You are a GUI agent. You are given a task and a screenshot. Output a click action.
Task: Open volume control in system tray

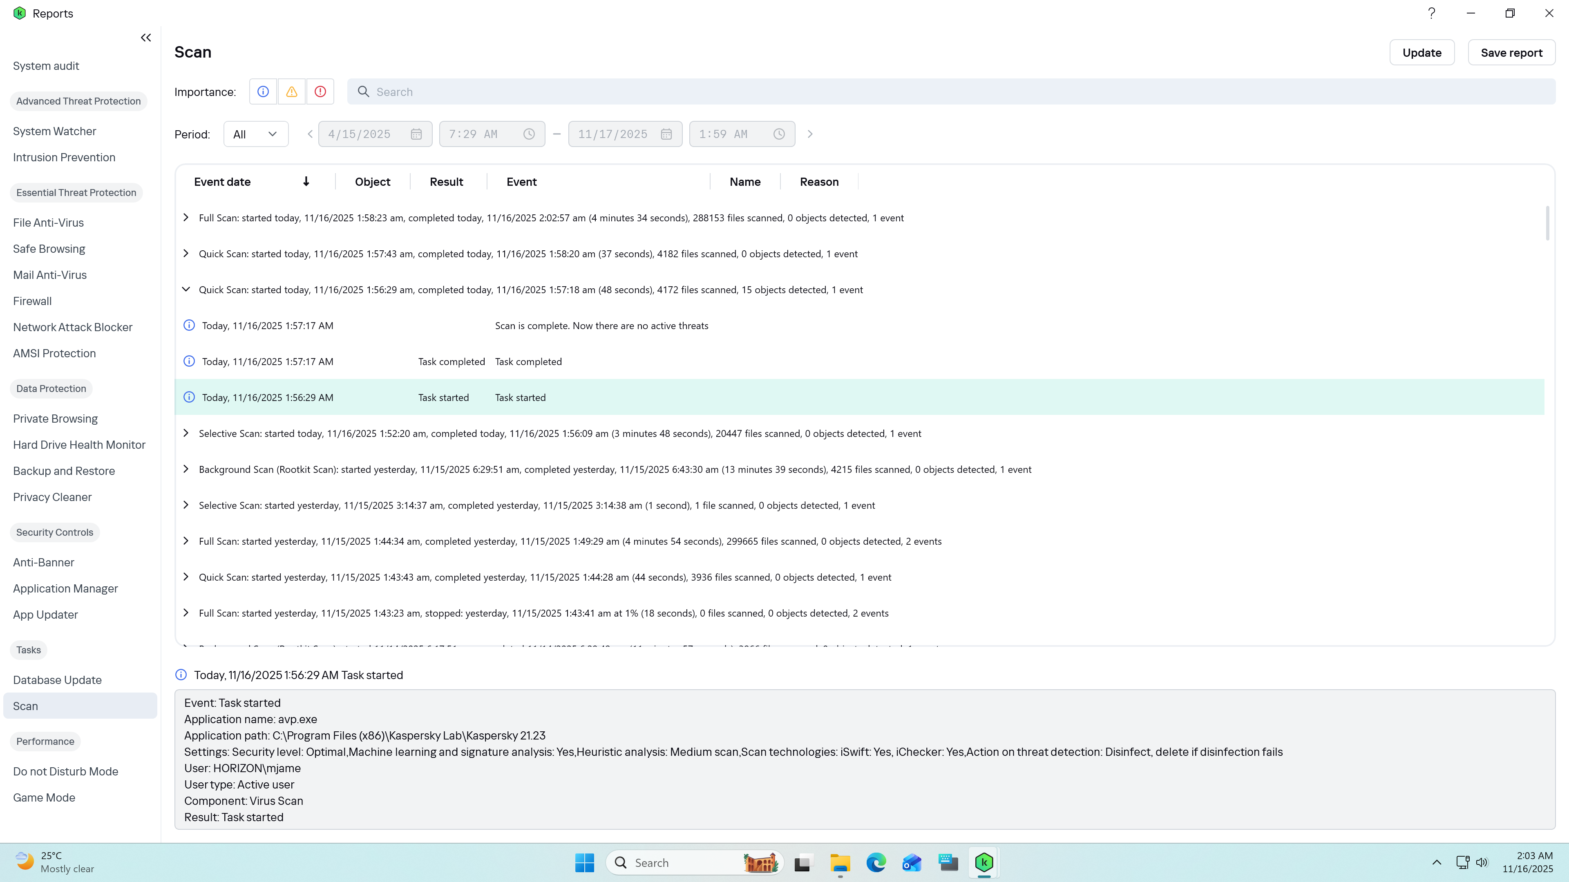(x=1482, y=862)
